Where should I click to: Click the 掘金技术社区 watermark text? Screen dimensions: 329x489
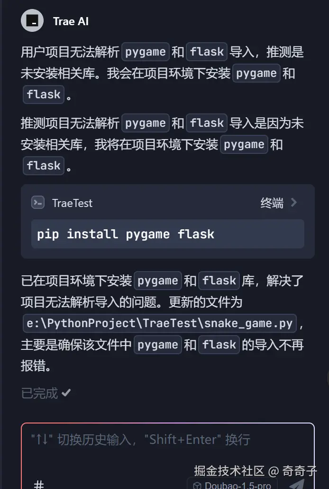[229, 471]
